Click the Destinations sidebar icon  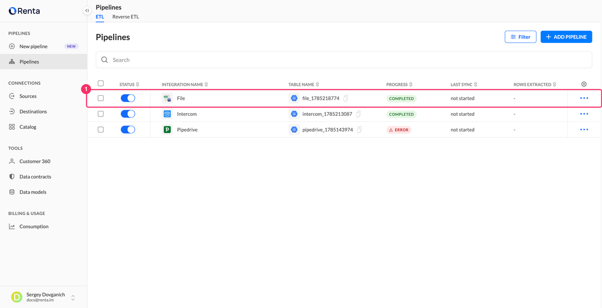(12, 111)
